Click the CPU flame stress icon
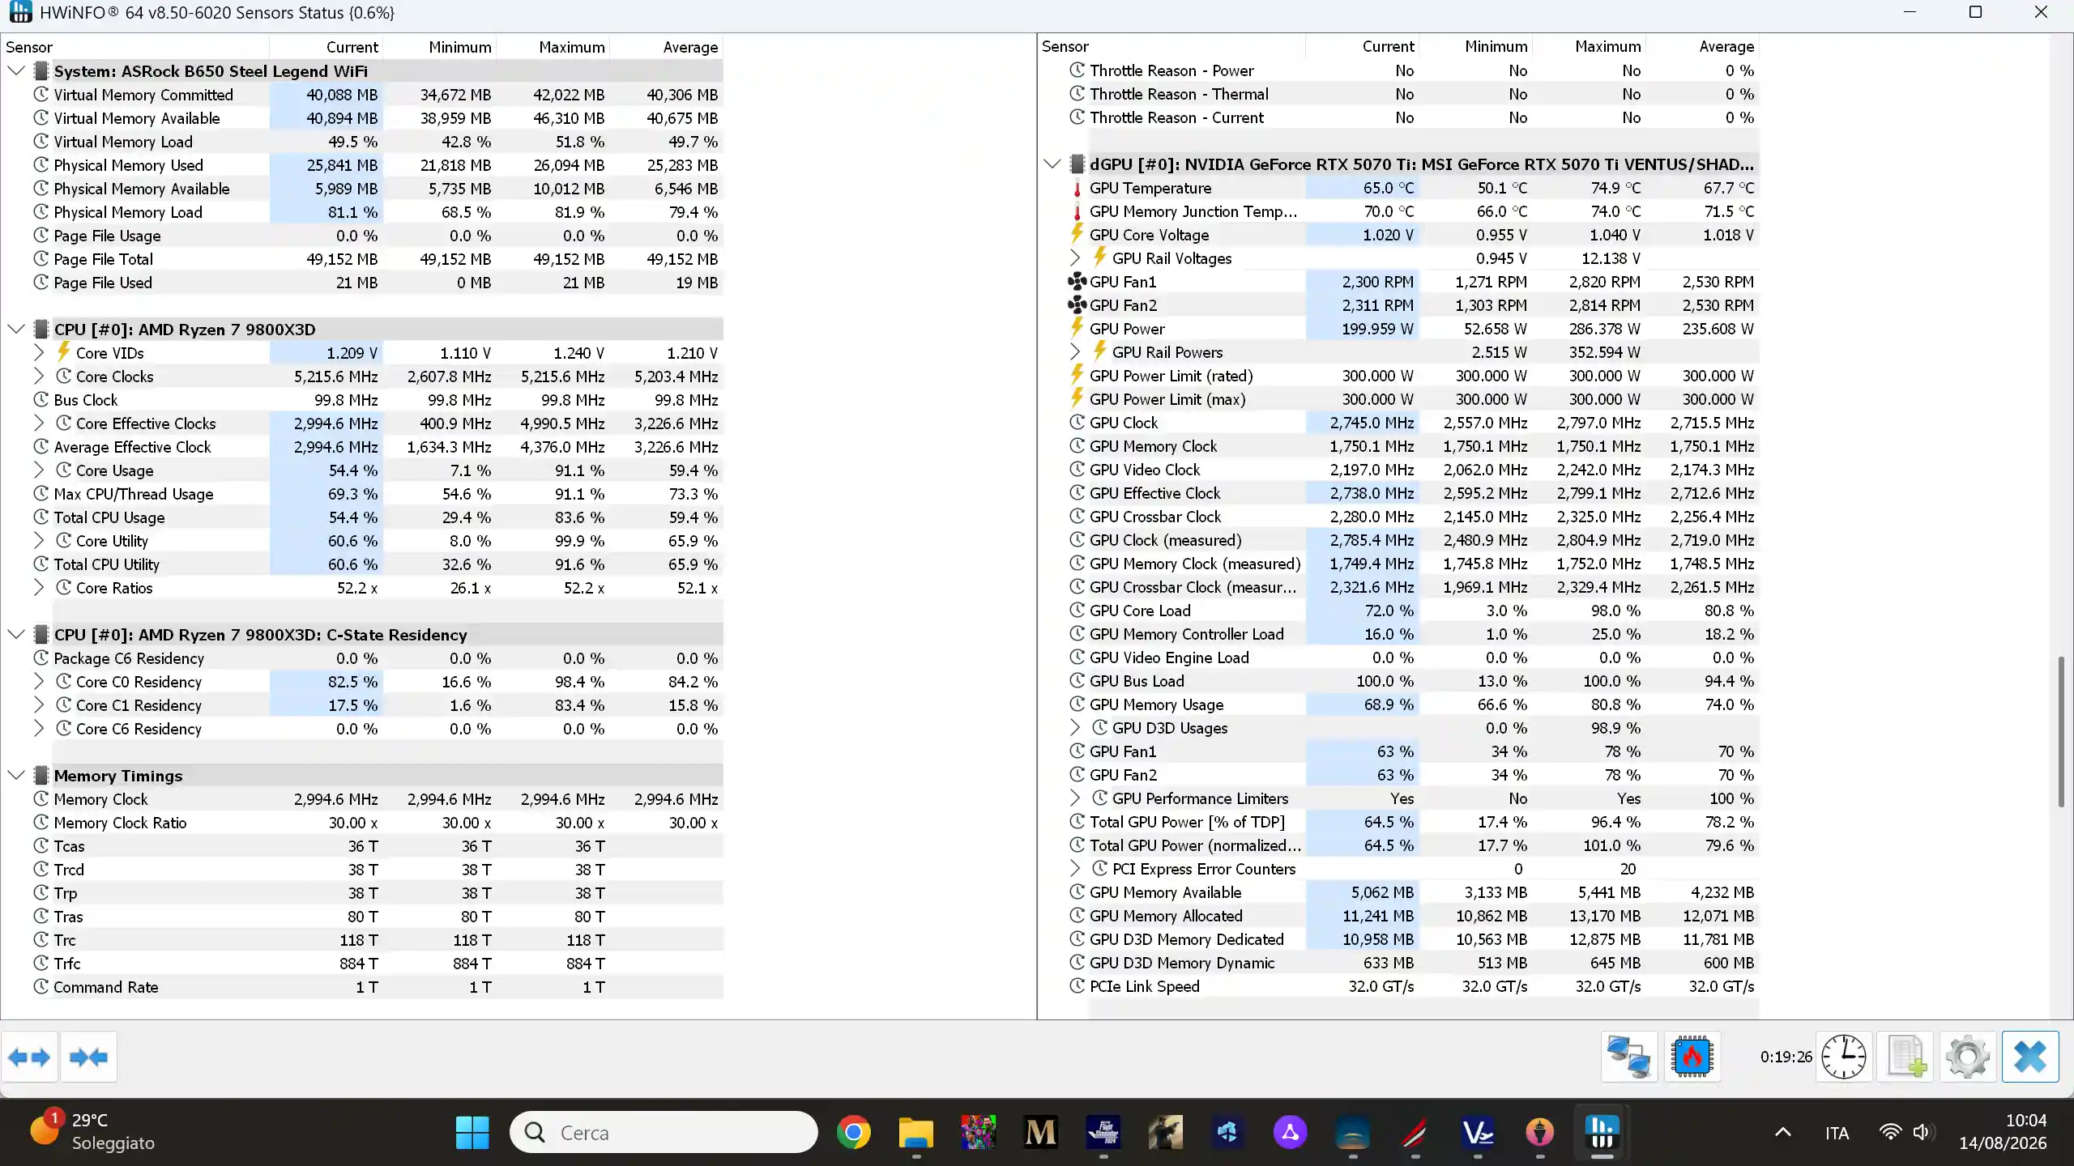 click(x=1692, y=1057)
